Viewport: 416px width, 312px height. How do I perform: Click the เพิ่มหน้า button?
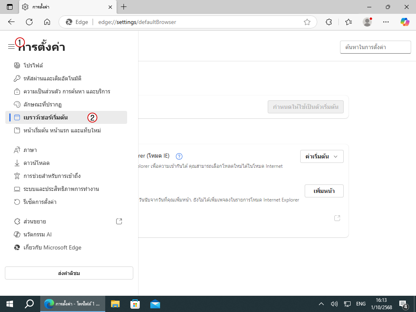click(324, 191)
